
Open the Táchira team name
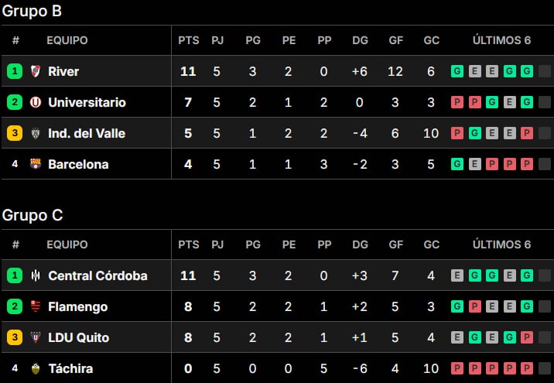70,368
